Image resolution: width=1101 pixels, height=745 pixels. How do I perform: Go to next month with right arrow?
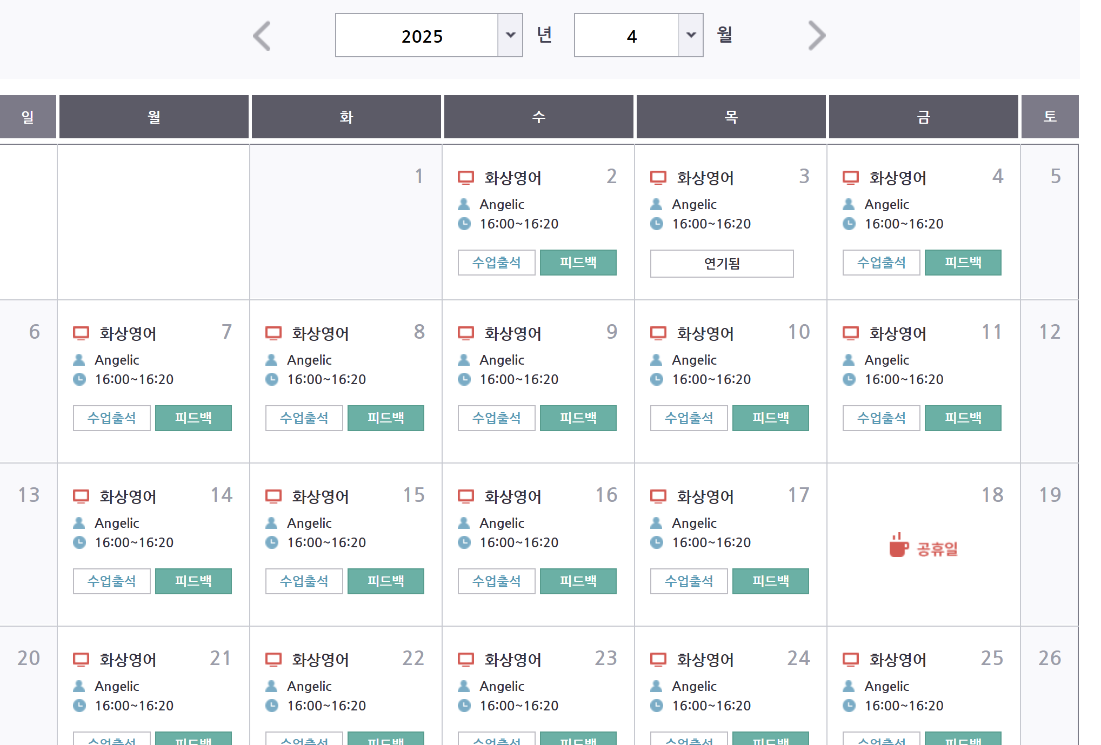(816, 36)
